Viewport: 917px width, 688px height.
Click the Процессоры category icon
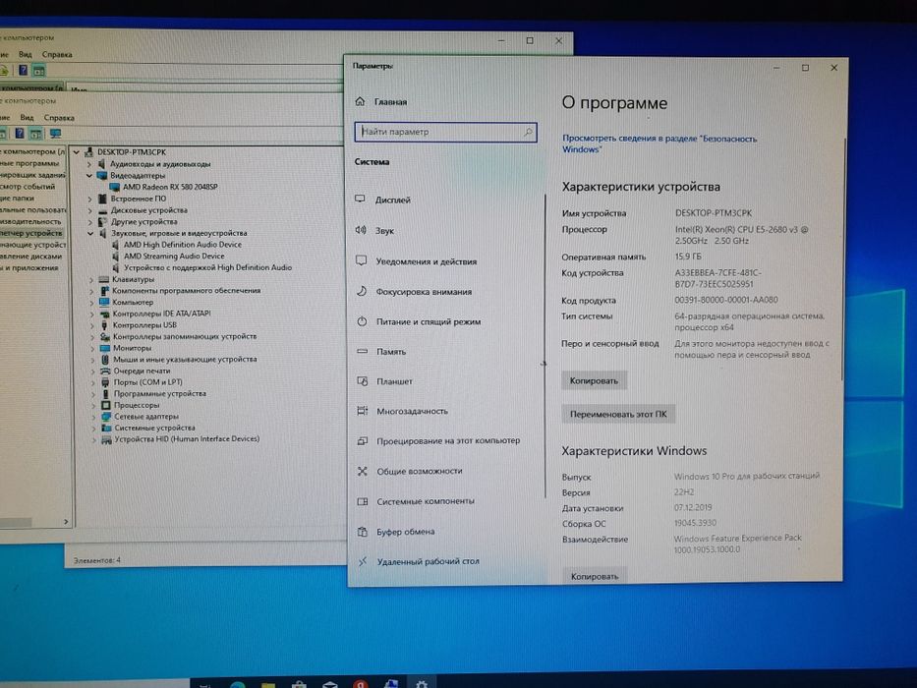(106, 405)
